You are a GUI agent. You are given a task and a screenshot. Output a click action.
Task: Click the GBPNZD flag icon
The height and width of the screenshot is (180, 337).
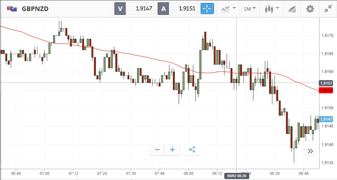tap(12, 9)
